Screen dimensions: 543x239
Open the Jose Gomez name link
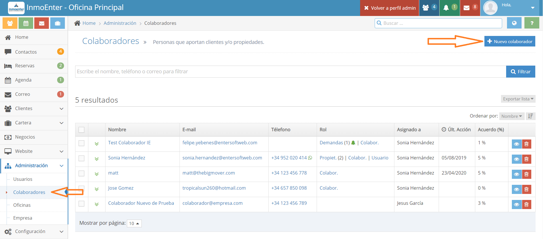121,188
